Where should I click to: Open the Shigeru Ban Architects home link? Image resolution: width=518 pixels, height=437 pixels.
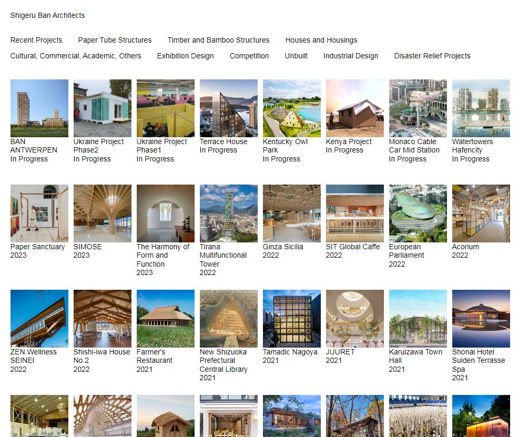click(47, 15)
